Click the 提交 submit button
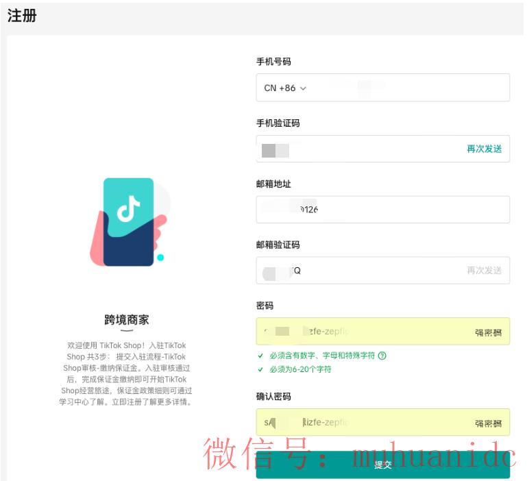Screen dimensions: 527x481 [x=383, y=465]
